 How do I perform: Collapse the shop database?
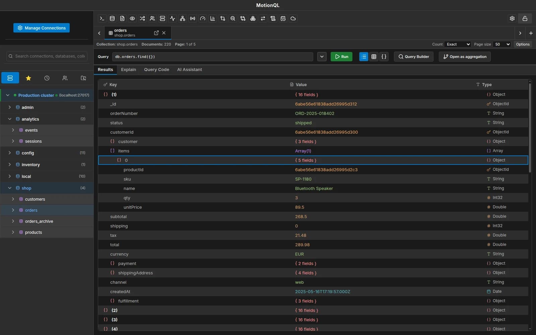tap(10, 188)
